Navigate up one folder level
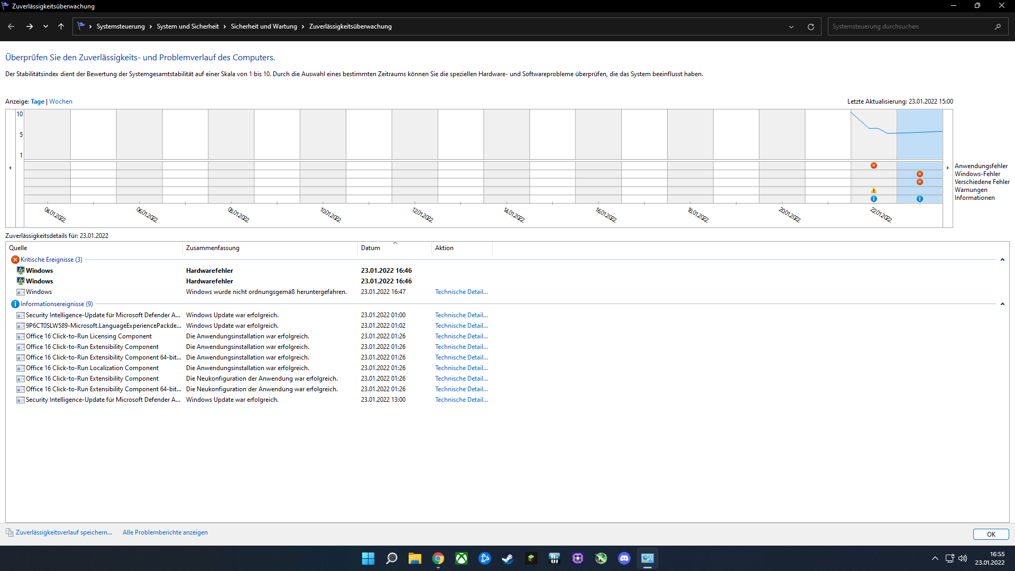1015x571 pixels. pos(61,26)
